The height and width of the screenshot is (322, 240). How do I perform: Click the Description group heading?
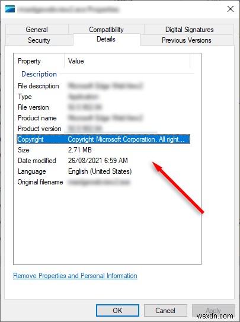click(39, 74)
